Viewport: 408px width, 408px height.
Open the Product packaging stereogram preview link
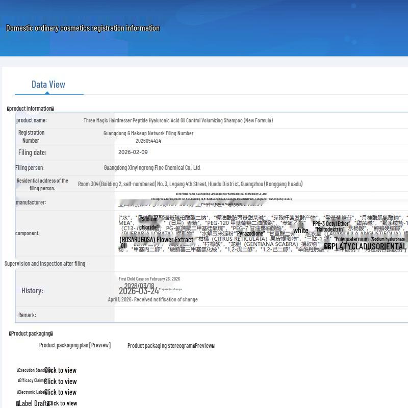coord(171,346)
